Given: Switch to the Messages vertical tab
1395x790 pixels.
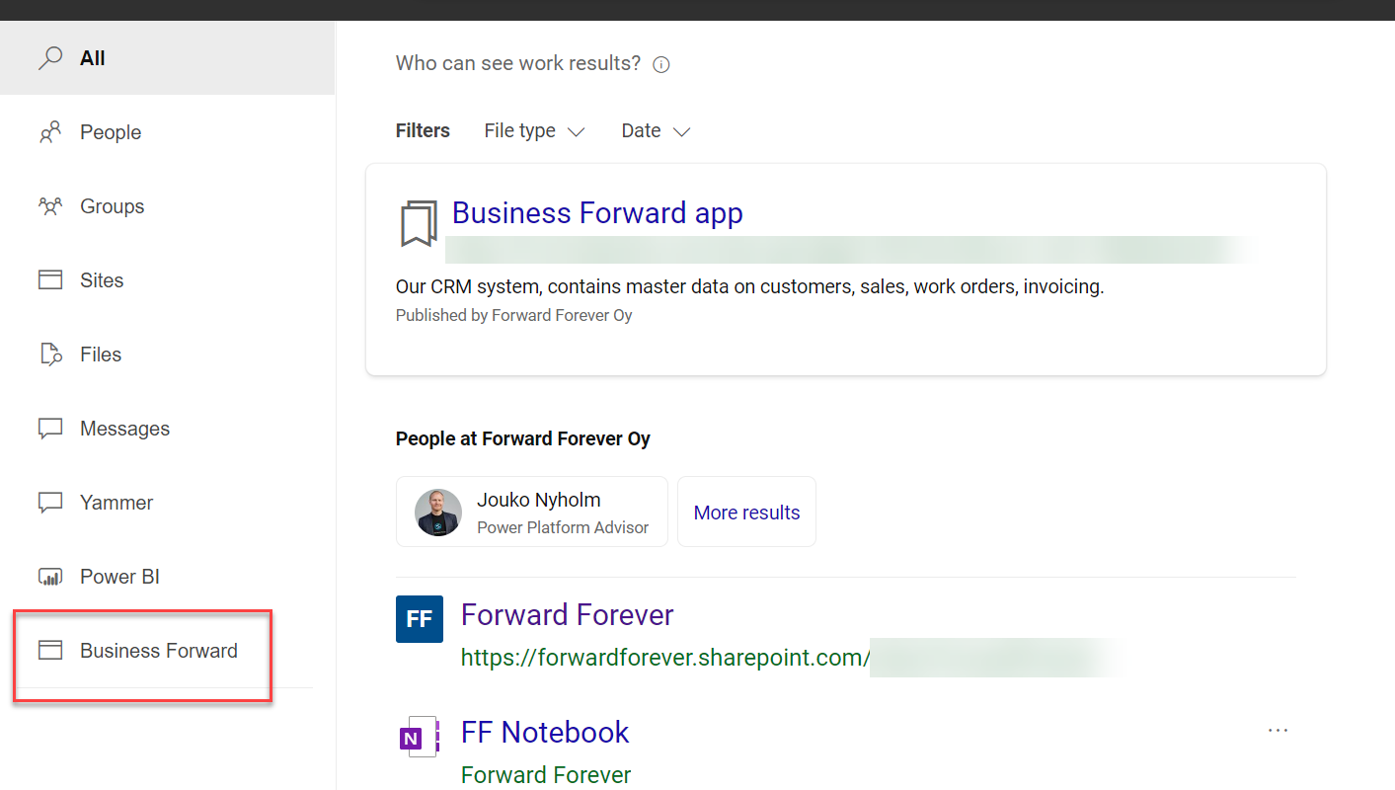Looking at the screenshot, I should (x=124, y=429).
